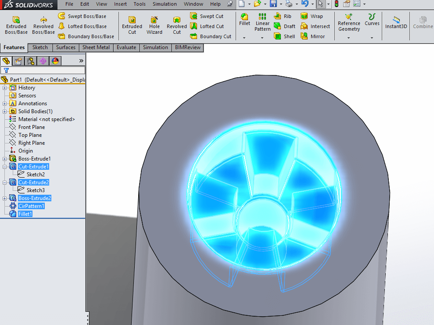Switch to the ConfigurationManager tab
The image size is (434, 325).
pyautogui.click(x=30, y=61)
